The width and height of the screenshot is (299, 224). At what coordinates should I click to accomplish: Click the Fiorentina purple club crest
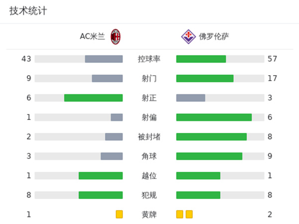(187, 36)
